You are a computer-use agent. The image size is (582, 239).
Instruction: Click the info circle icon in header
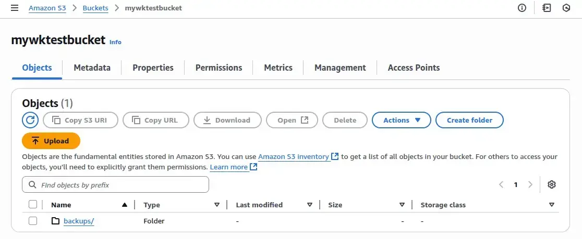click(x=522, y=8)
